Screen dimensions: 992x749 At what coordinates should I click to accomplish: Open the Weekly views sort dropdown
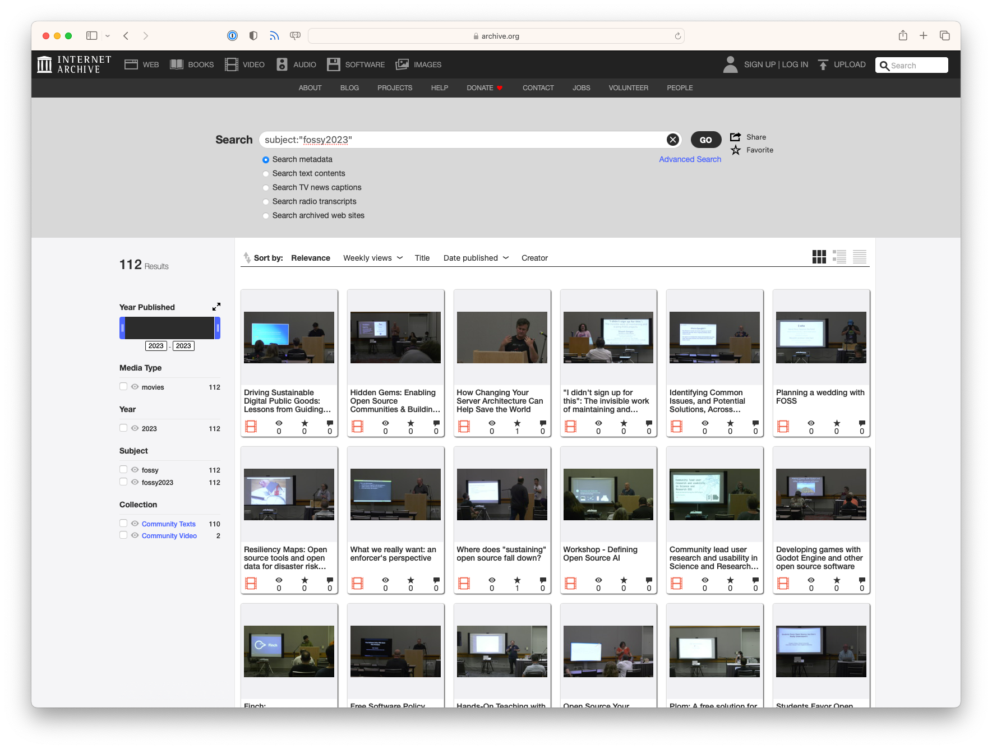372,258
